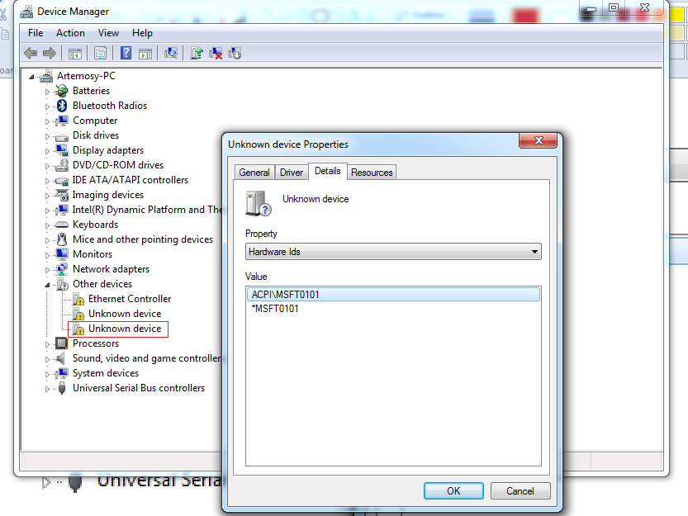The width and height of the screenshot is (688, 516).
Task: Open the View menu
Action: (108, 33)
